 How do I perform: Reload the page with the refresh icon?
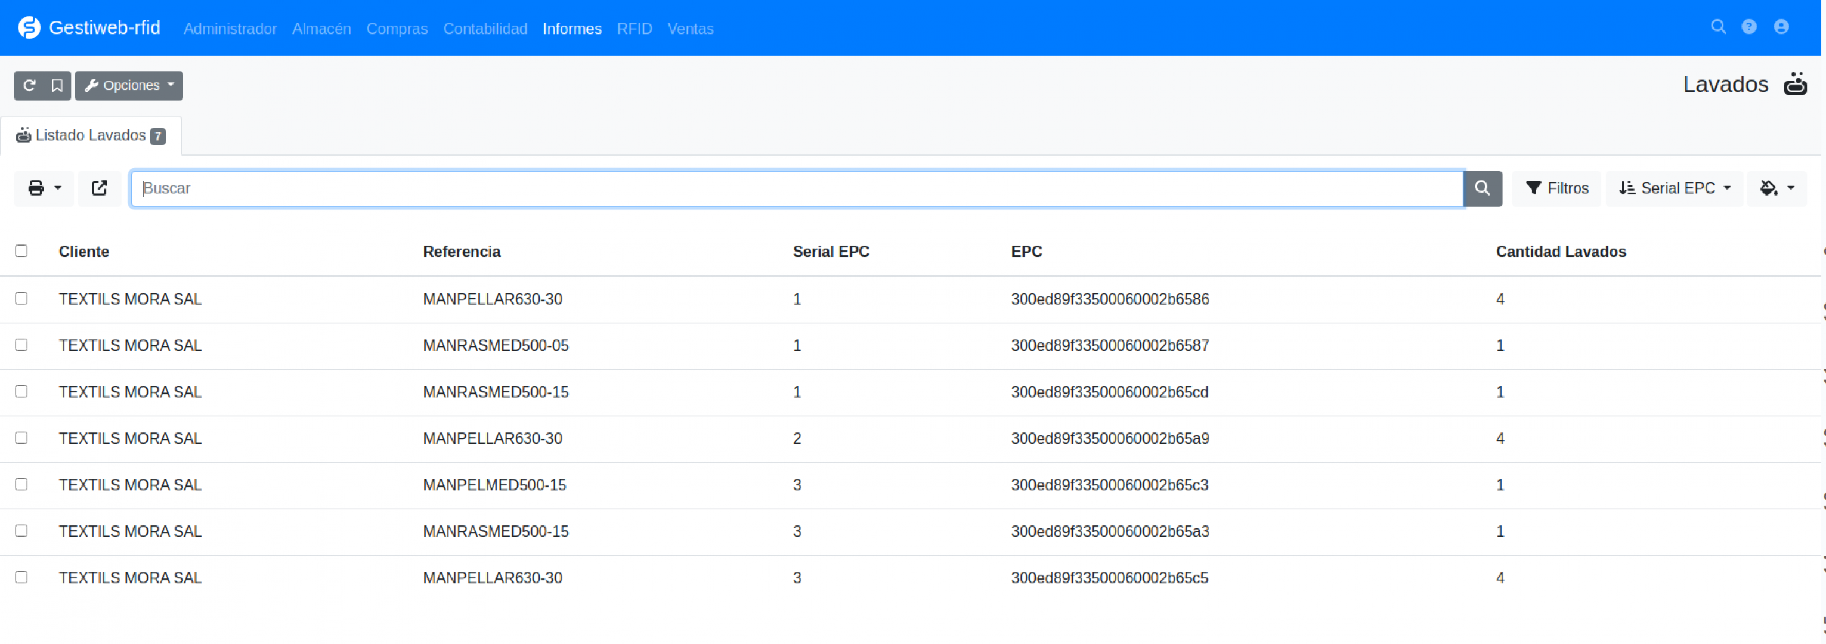[x=29, y=86]
